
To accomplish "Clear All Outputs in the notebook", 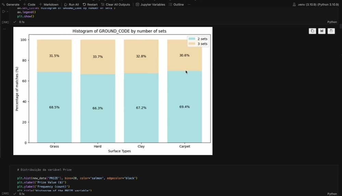I will (x=115, y=4).
